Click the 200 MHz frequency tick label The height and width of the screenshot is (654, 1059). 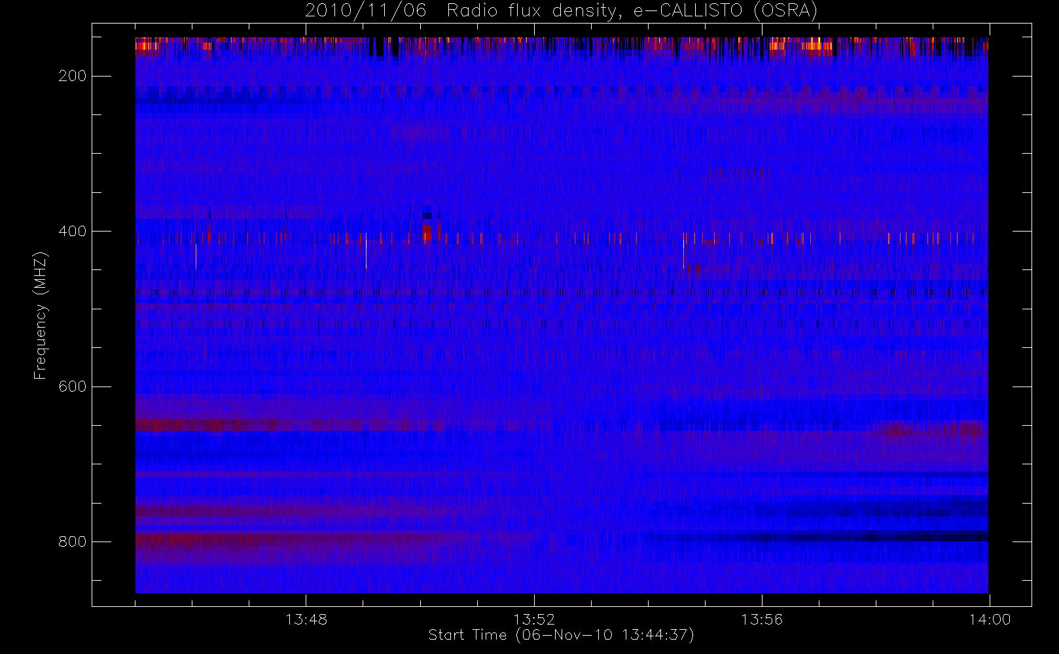(72, 76)
